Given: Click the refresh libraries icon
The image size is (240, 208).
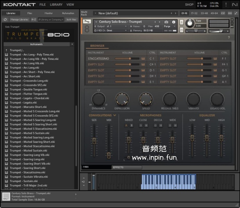Looking at the screenshot, I should [x=6, y=20].
